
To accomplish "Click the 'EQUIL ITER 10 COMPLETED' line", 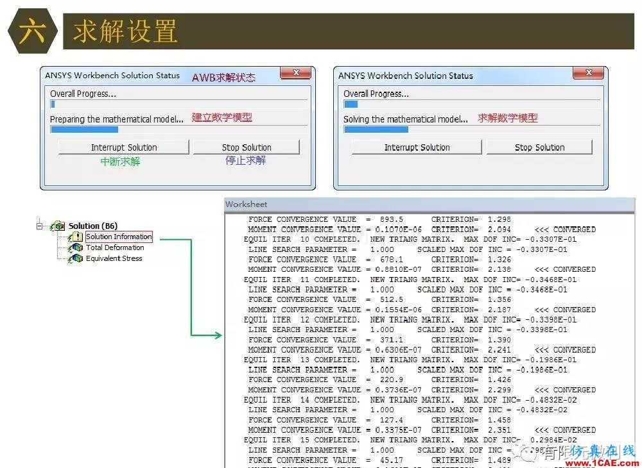I will [410, 240].
